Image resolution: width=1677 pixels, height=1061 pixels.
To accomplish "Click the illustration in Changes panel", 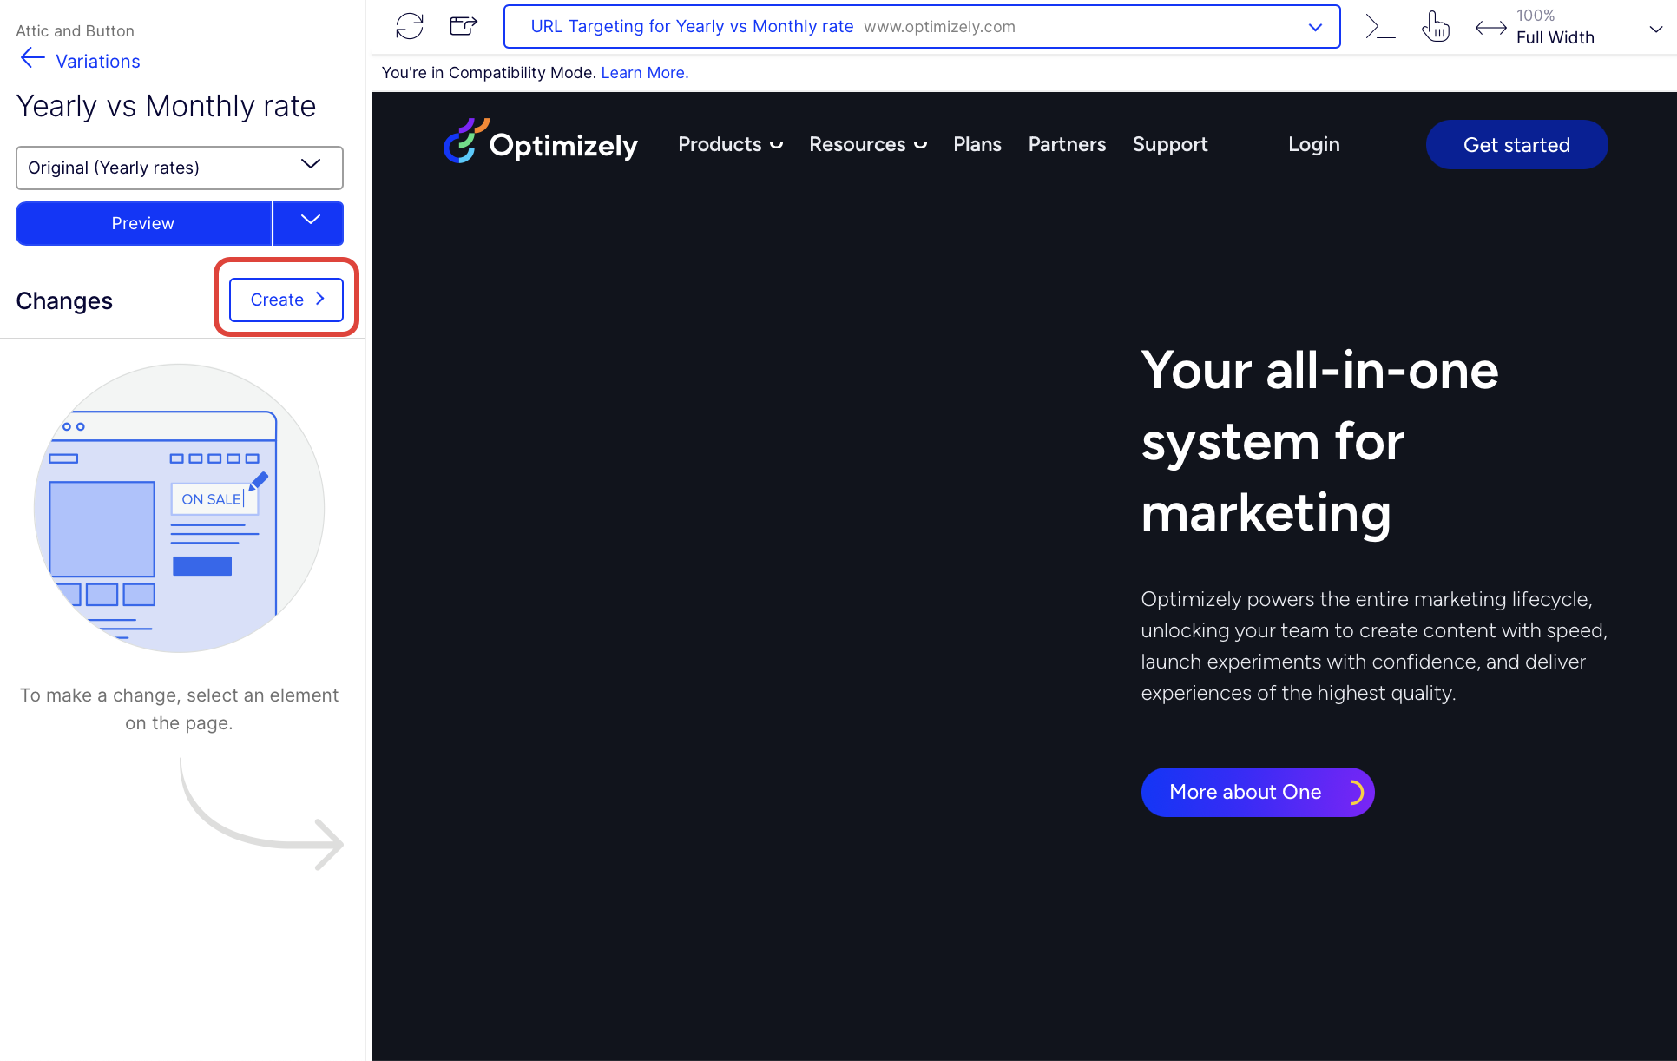I will [179, 508].
